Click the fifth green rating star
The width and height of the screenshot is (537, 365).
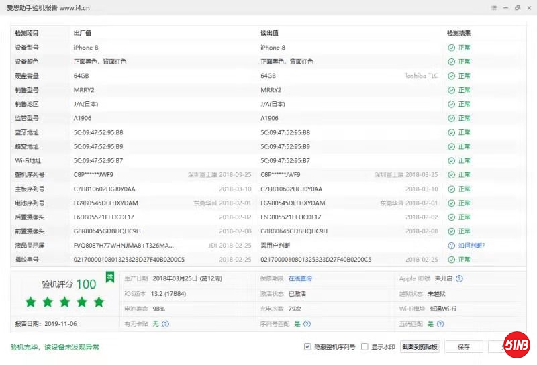click(x=99, y=302)
